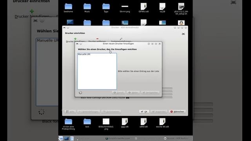Select the sdfsf.odt file
Image resolution: width=251 pixels, height=141 pixels.
[144, 123]
